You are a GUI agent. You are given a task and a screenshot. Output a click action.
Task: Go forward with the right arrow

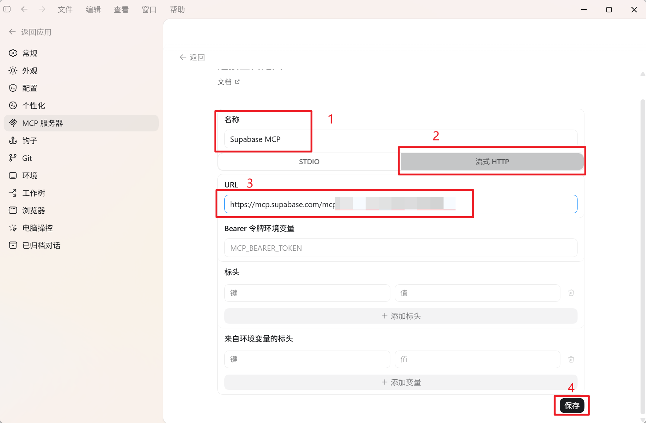[42, 9]
